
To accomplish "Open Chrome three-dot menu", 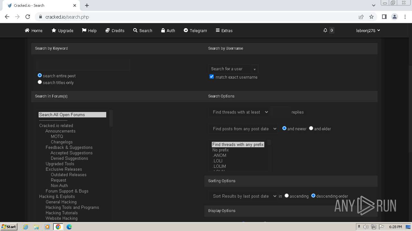I will [x=405, y=17].
